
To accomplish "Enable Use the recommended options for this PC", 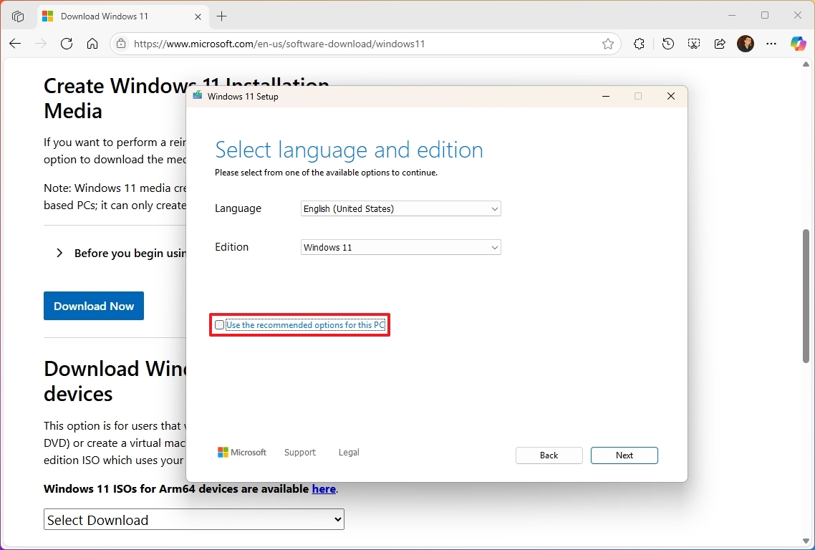I will tap(219, 324).
